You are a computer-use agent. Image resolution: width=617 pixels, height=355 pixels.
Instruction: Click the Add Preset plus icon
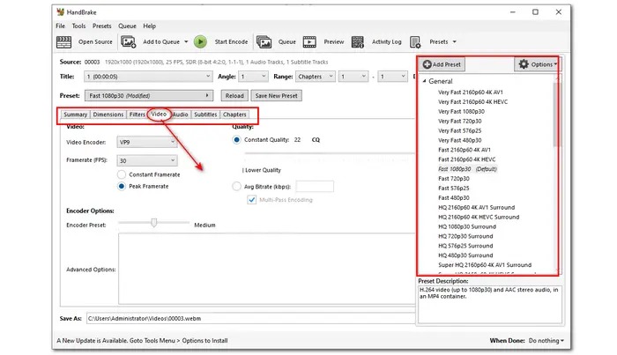427,64
